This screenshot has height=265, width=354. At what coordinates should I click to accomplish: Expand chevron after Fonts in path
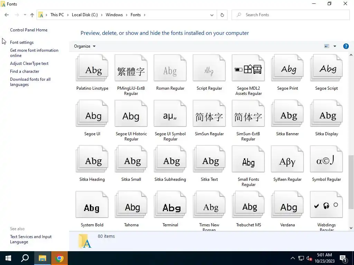pyautogui.click(x=145, y=15)
